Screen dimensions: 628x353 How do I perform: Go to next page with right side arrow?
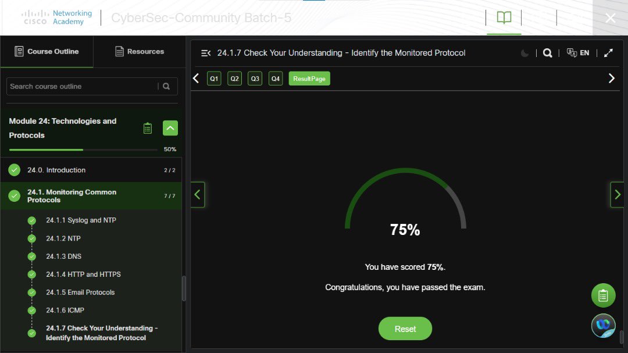point(617,195)
